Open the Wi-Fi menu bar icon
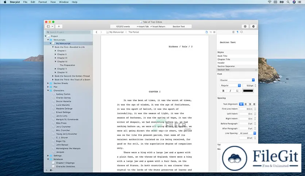Viewport: 305px width, 176px height. click(x=269, y=2)
